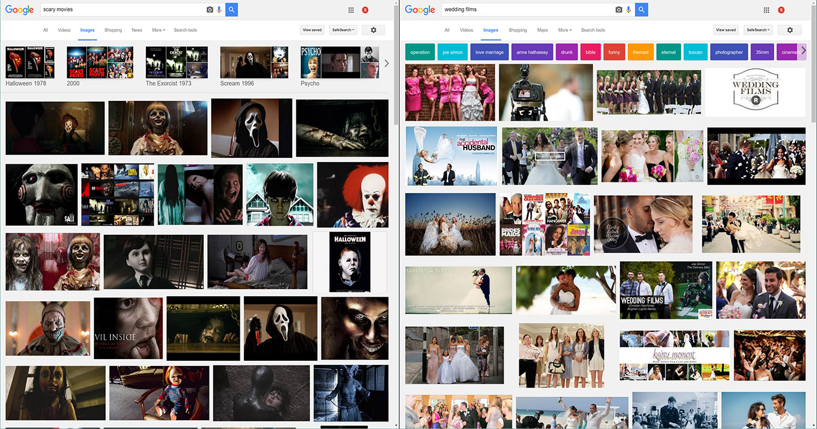Switch to Videos tab in wedding films window
The width and height of the screenshot is (817, 429).
[466, 30]
